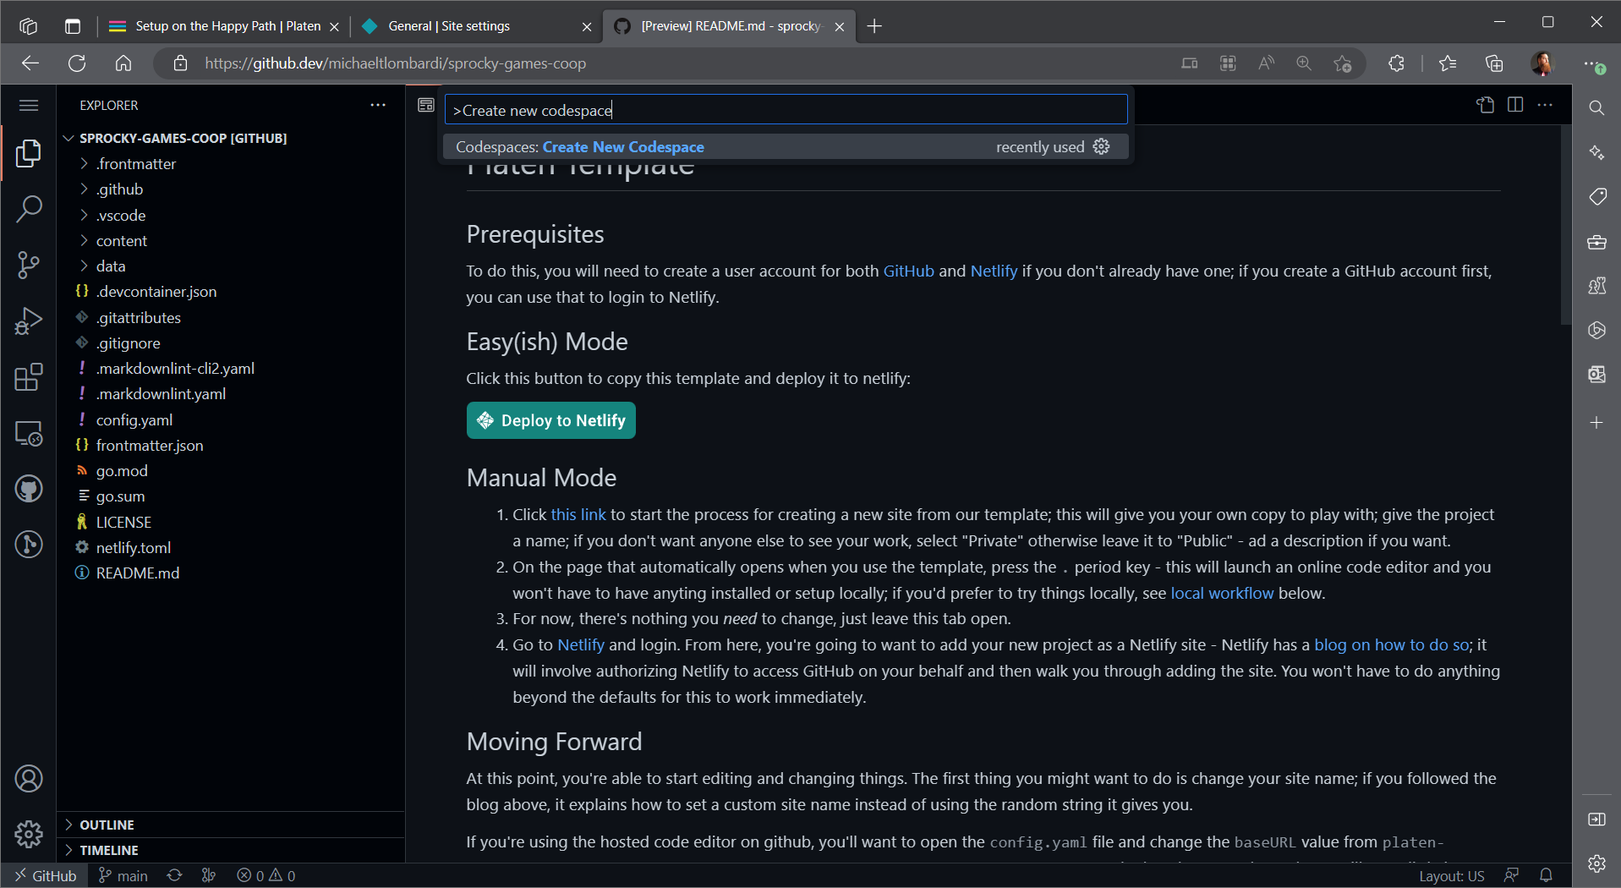Expand the TIMELINE section
The image size is (1621, 888).
point(108,850)
